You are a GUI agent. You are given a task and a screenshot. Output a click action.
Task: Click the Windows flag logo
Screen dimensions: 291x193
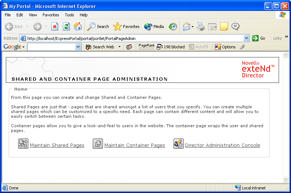283,15
